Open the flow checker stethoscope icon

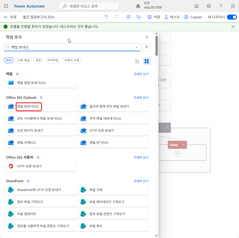[x=138, y=17]
